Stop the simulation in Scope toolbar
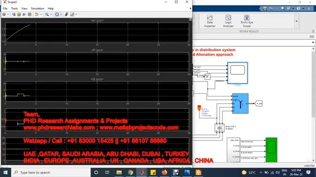Screen dimensions: 316x177 tap(30, 14)
